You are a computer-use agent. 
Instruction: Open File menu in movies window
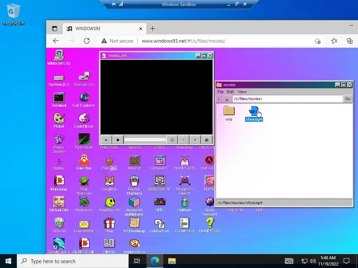[x=221, y=92]
